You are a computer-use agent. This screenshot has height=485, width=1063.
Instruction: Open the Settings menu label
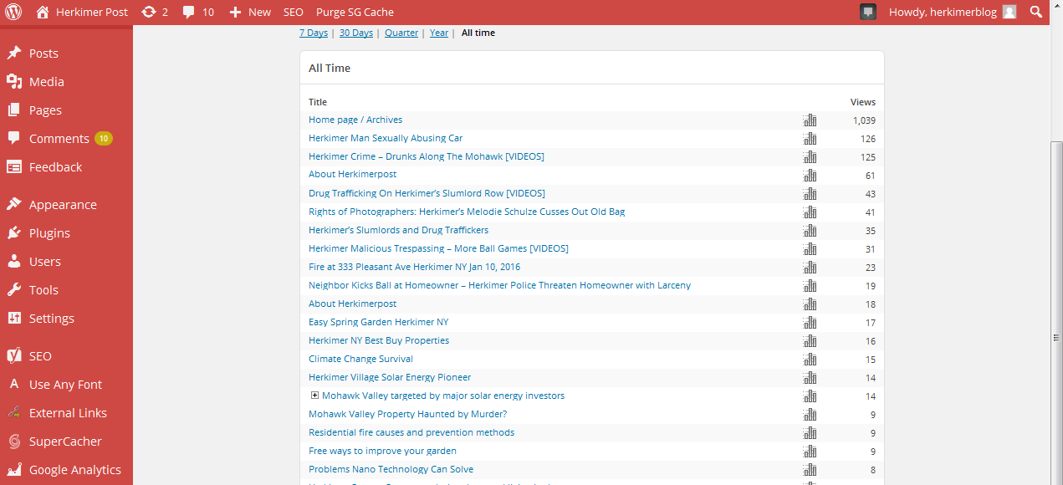[x=52, y=319]
